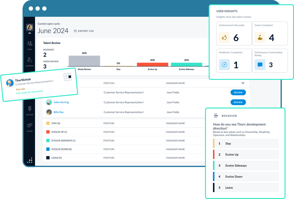
Task: Open the Me profile icon in sidebar
Action: click(30, 27)
